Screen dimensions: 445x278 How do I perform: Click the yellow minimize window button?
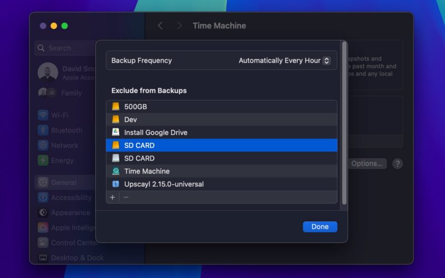(x=53, y=26)
